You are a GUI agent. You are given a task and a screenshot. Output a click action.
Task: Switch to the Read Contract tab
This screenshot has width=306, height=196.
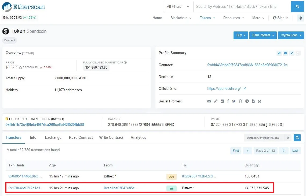(x=81, y=137)
